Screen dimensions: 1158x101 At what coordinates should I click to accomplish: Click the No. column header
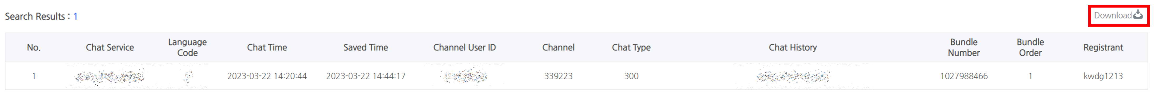[x=34, y=47]
